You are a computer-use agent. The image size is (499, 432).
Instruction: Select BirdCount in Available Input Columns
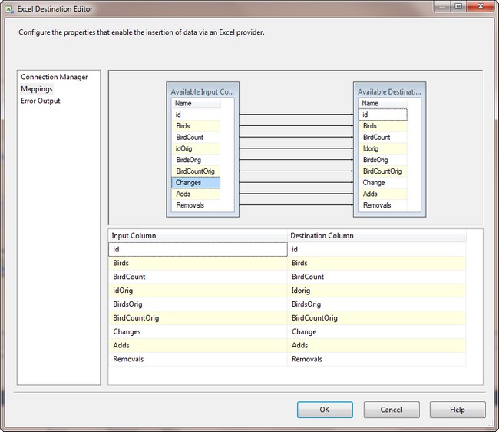[x=196, y=138]
